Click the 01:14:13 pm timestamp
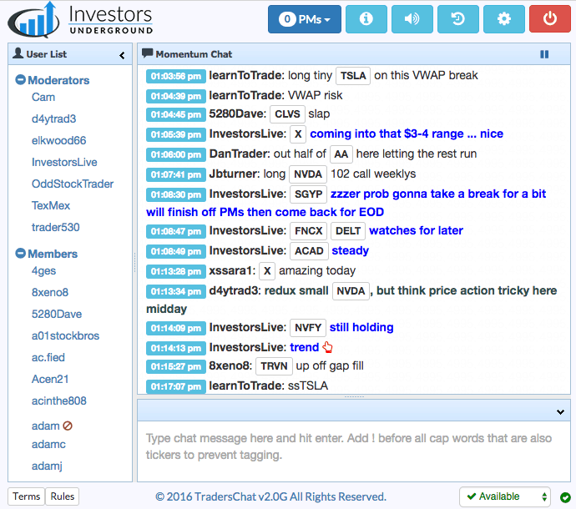 tap(176, 348)
